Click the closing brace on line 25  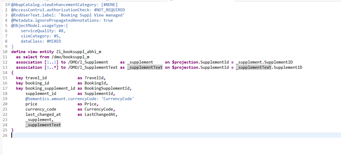12,130
